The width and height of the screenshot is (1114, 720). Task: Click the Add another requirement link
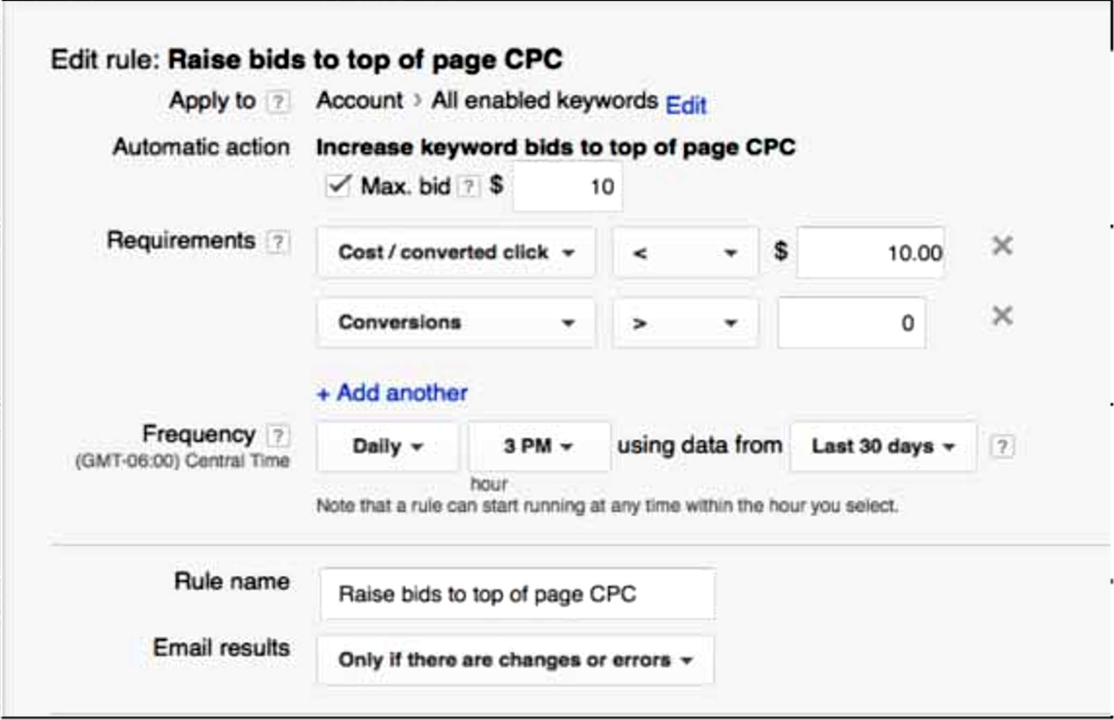point(392,393)
